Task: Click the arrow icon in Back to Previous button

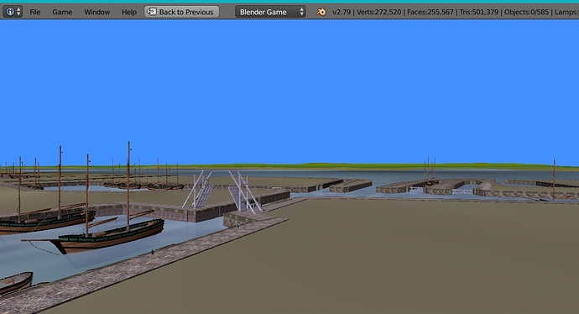Action: pyautogui.click(x=152, y=12)
